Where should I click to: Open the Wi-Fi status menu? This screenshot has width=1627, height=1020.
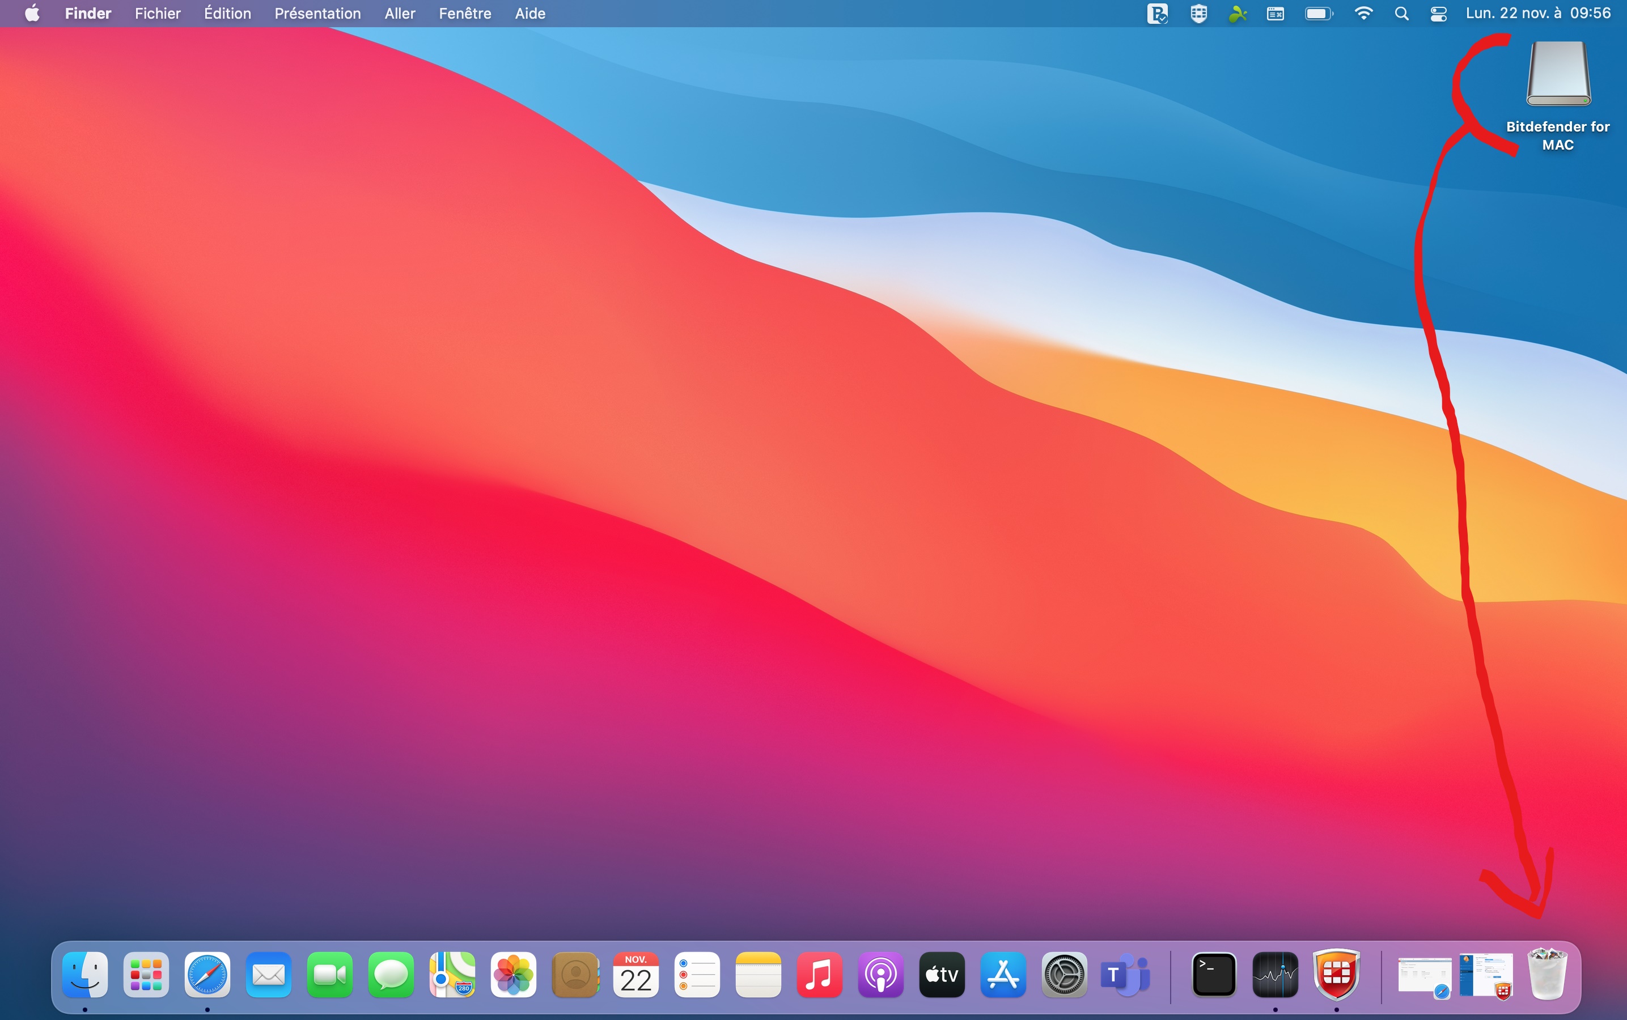(x=1363, y=14)
